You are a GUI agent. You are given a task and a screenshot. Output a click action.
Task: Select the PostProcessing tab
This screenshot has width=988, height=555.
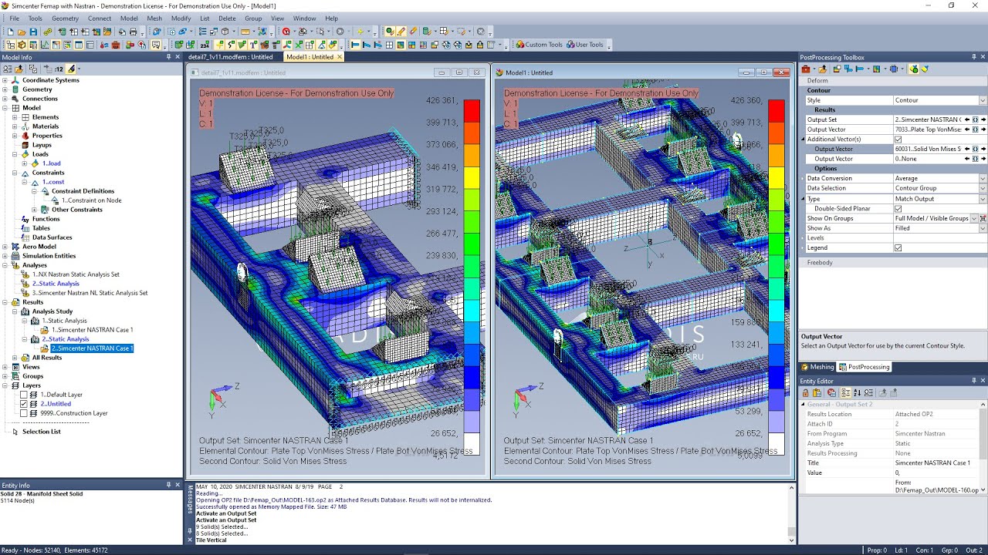[x=864, y=367]
